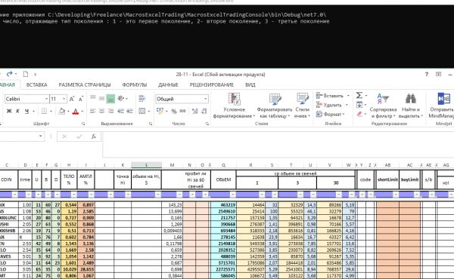
Task: Apply bold with the Ж button
Action: [x=9, y=111]
